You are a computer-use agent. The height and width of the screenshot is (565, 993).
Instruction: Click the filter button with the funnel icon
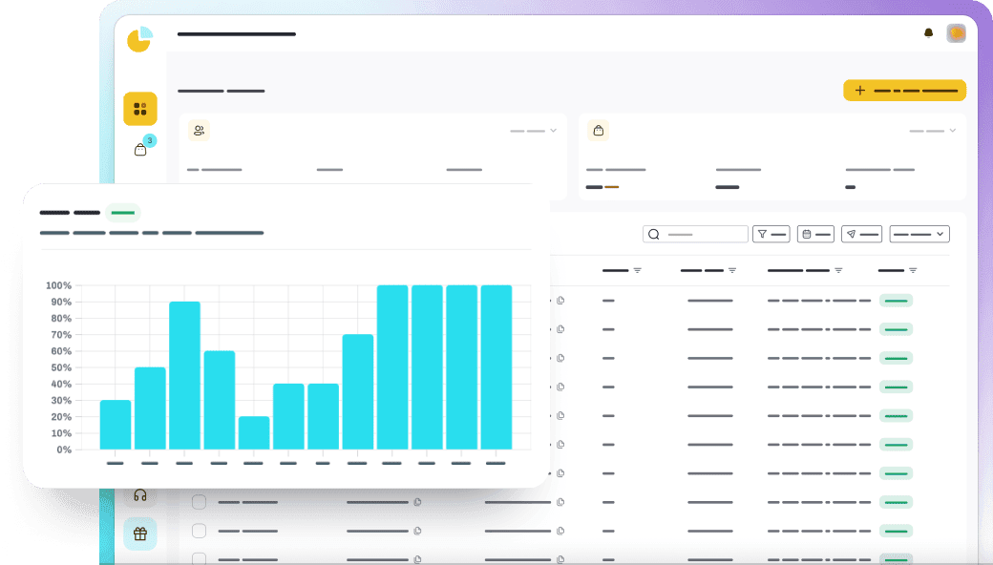tap(771, 234)
